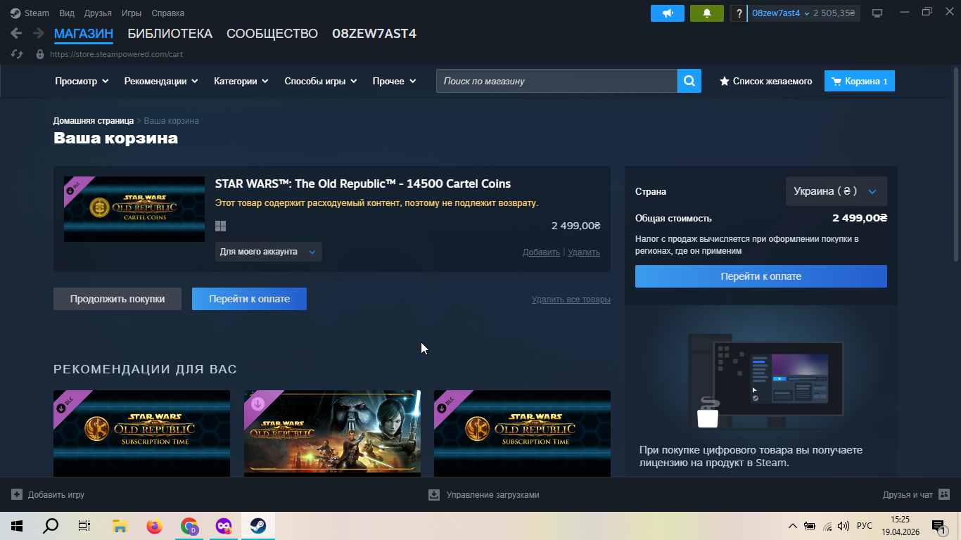The width and height of the screenshot is (961, 540).
Task: Open the volume tray icon
Action: 844,526
